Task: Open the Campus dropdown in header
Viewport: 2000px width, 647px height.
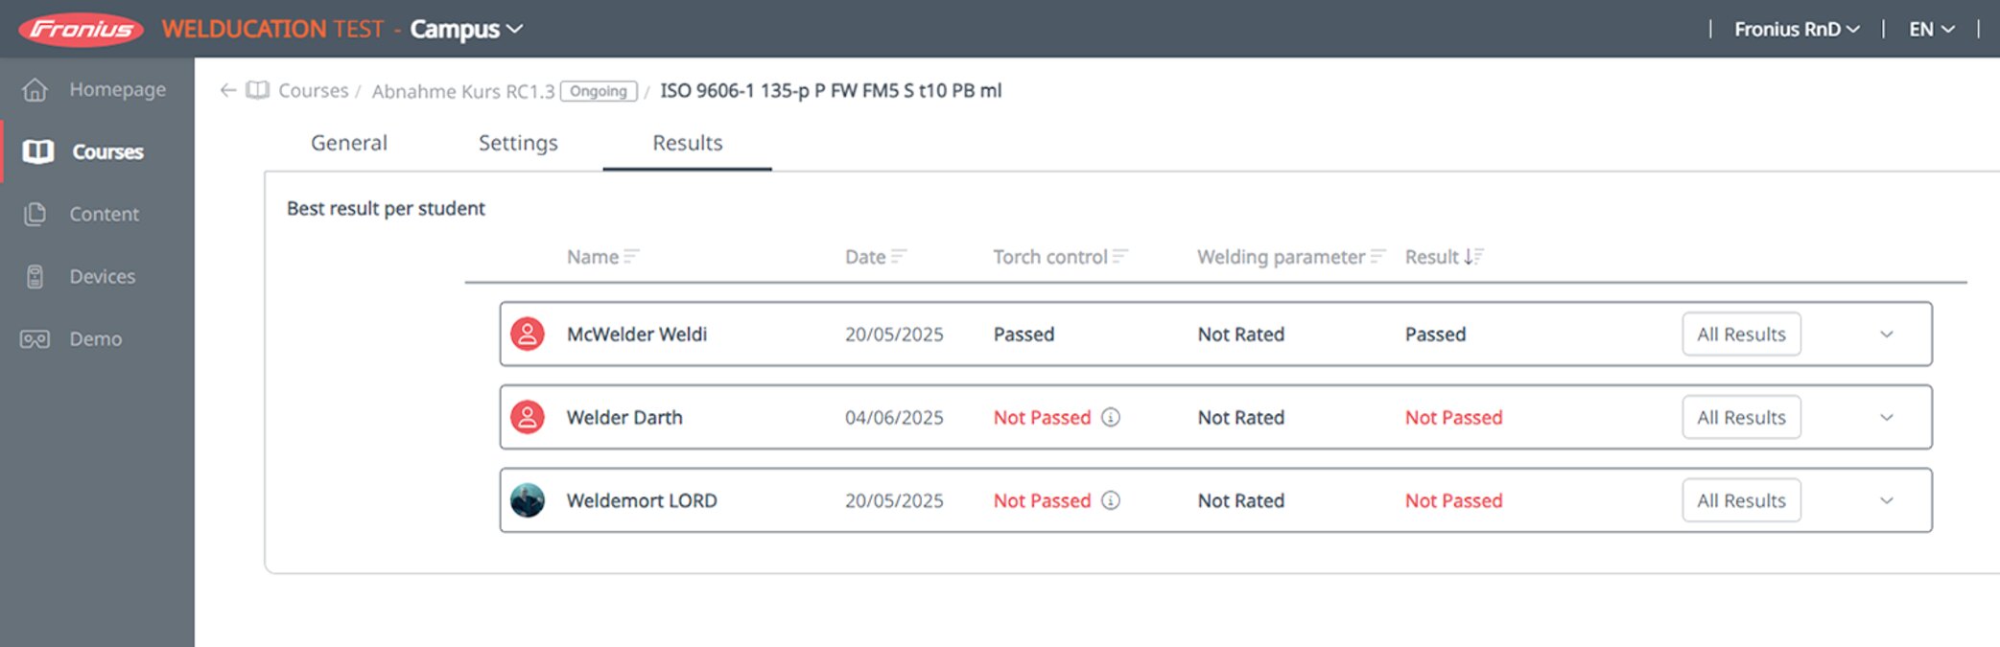Action: (x=466, y=30)
